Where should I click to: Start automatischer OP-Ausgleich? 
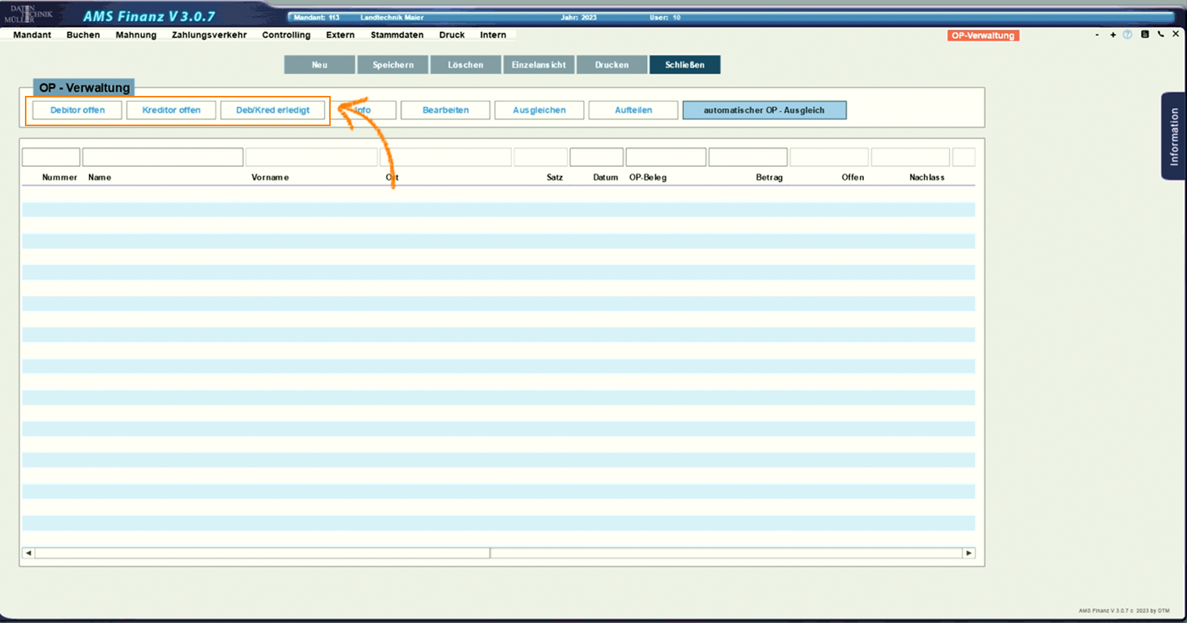(764, 110)
